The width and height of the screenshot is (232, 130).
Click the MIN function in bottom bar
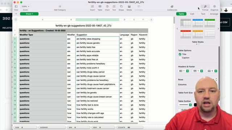tap(79, 127)
